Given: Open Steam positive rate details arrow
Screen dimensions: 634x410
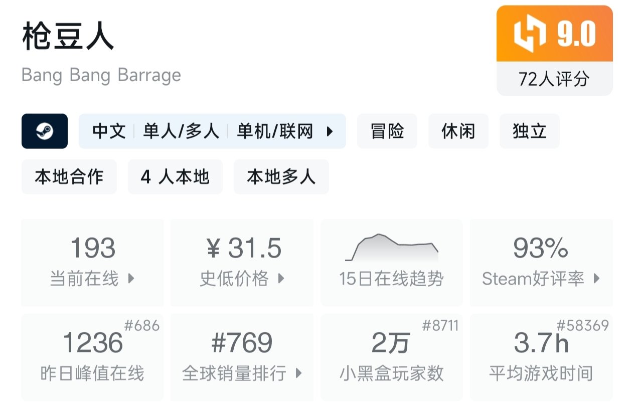Looking at the screenshot, I should 596,278.
